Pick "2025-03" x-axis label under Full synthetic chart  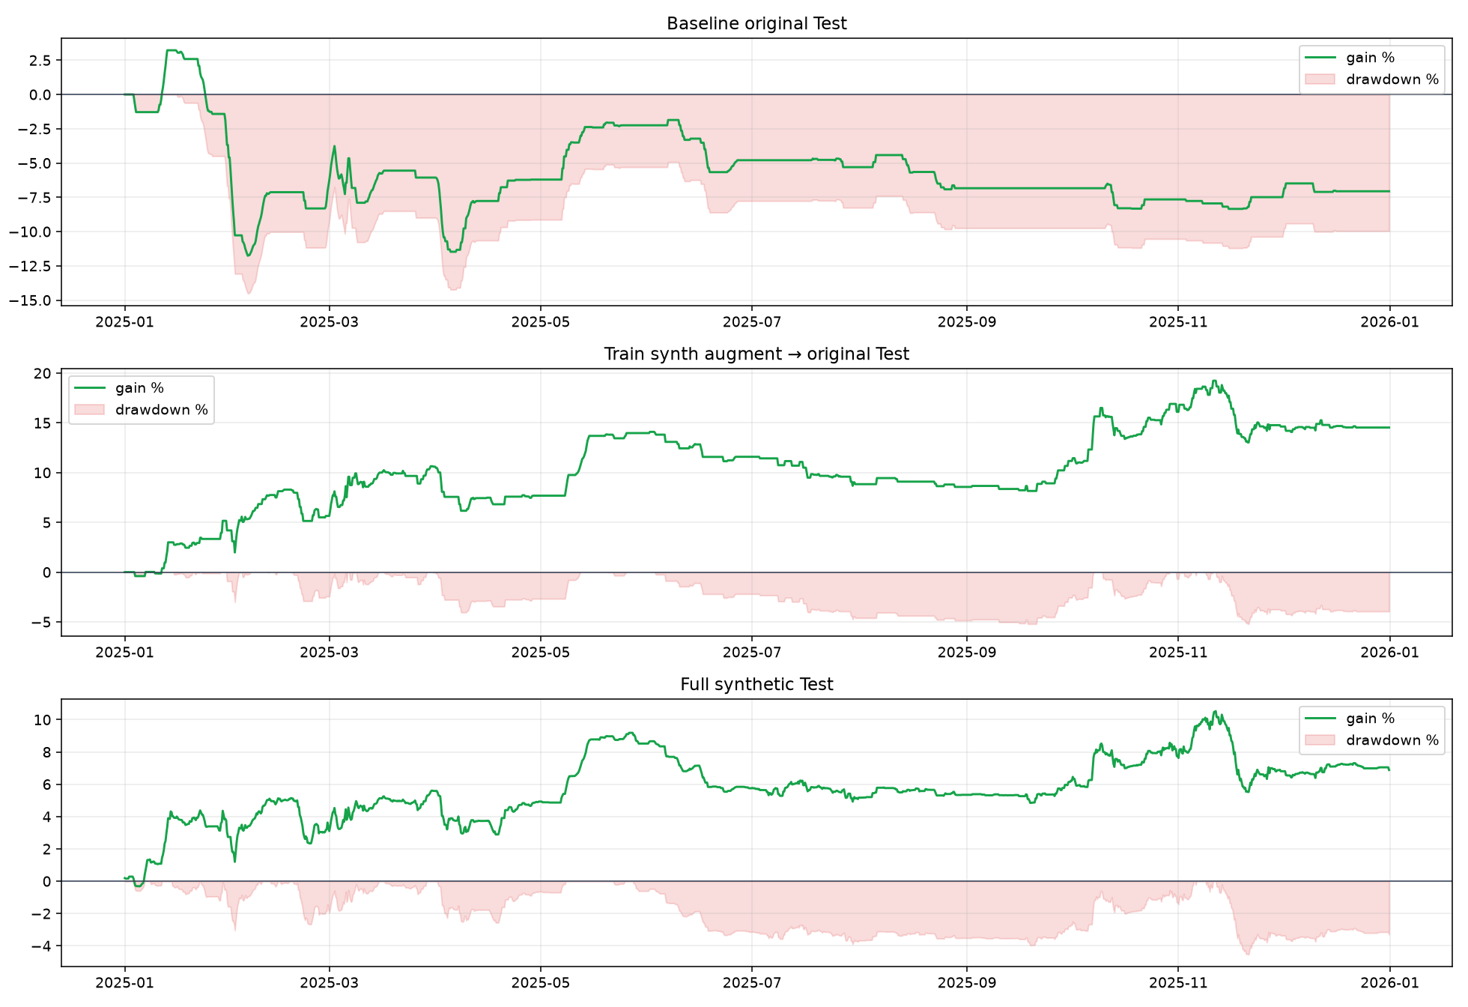tap(329, 983)
